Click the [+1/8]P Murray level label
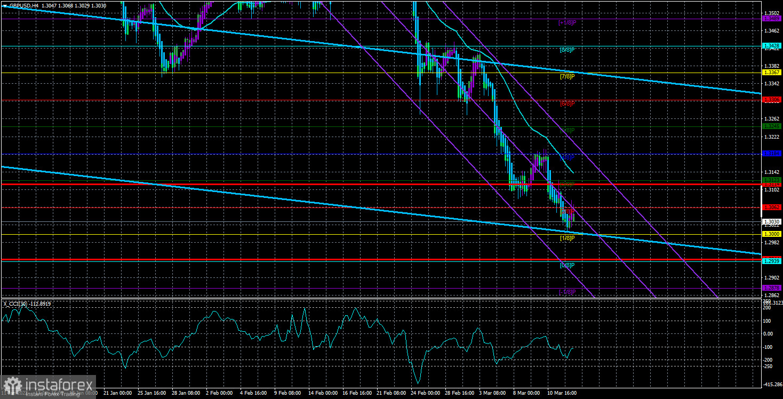The width and height of the screenshot is (783, 399). tap(566, 22)
